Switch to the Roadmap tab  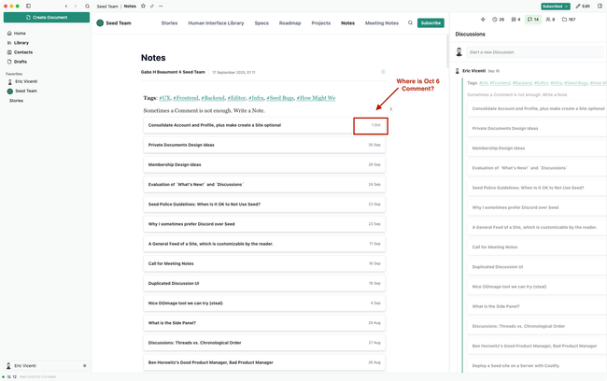click(289, 22)
